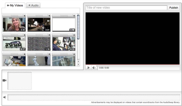Viewport: 182px width, 106px height.
Task: Add the 0:13 man at desk video via plus
Action: point(74,35)
